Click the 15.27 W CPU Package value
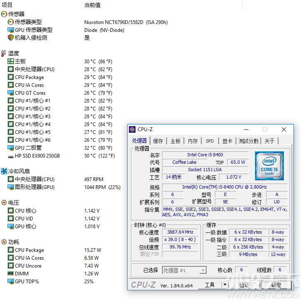This screenshot has height=306, width=307. pyautogui.click(x=93, y=250)
